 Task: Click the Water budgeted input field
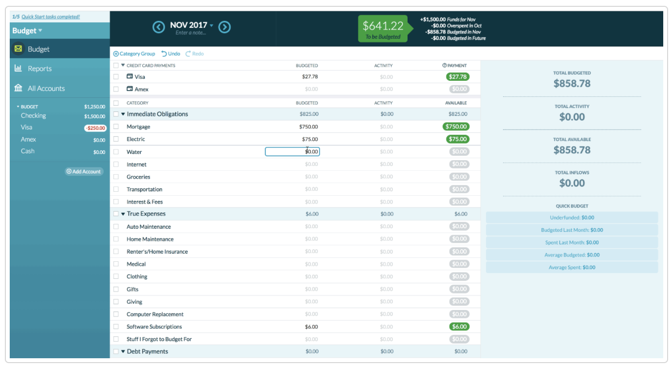[292, 152]
